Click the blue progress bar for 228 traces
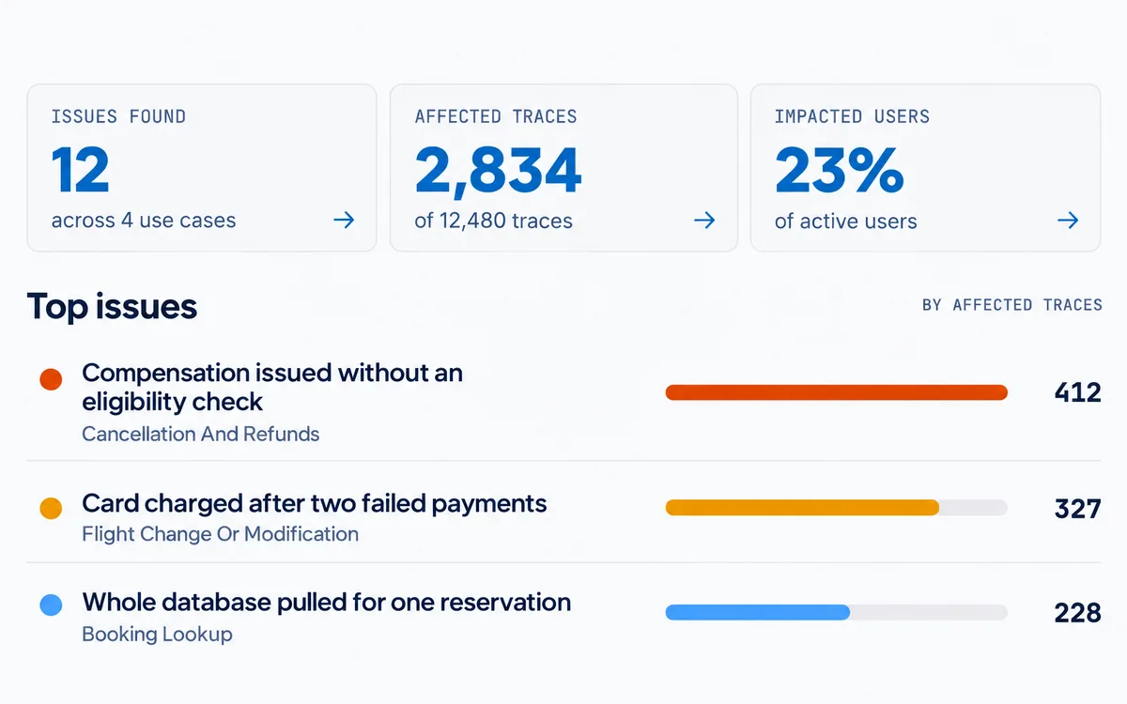 [x=758, y=612]
